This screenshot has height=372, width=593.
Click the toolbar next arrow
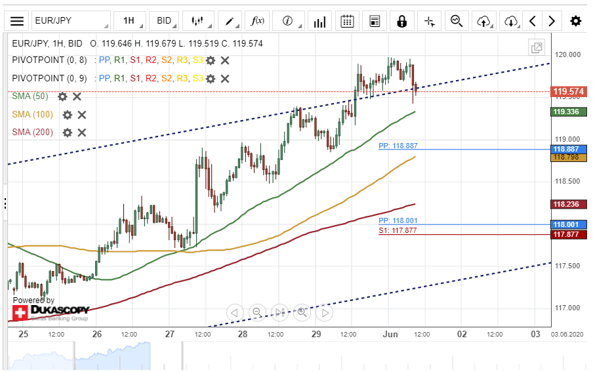pos(552,21)
